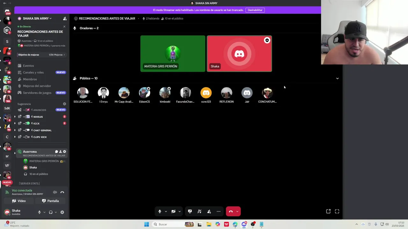Open File Explorer from taskbar

pos(209,224)
